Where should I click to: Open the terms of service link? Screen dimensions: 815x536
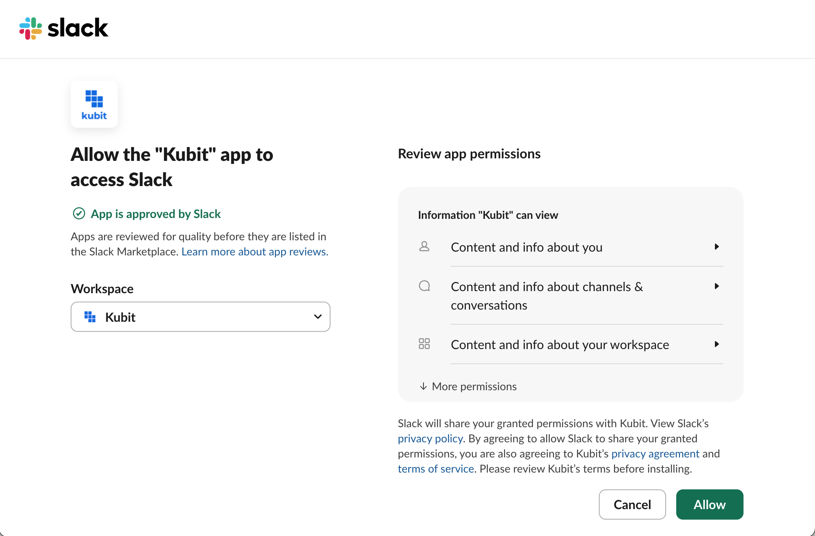click(436, 469)
